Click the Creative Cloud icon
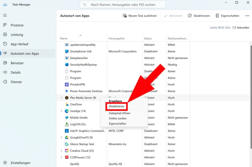Viewport: 252px width, 167px height. tap(67, 151)
